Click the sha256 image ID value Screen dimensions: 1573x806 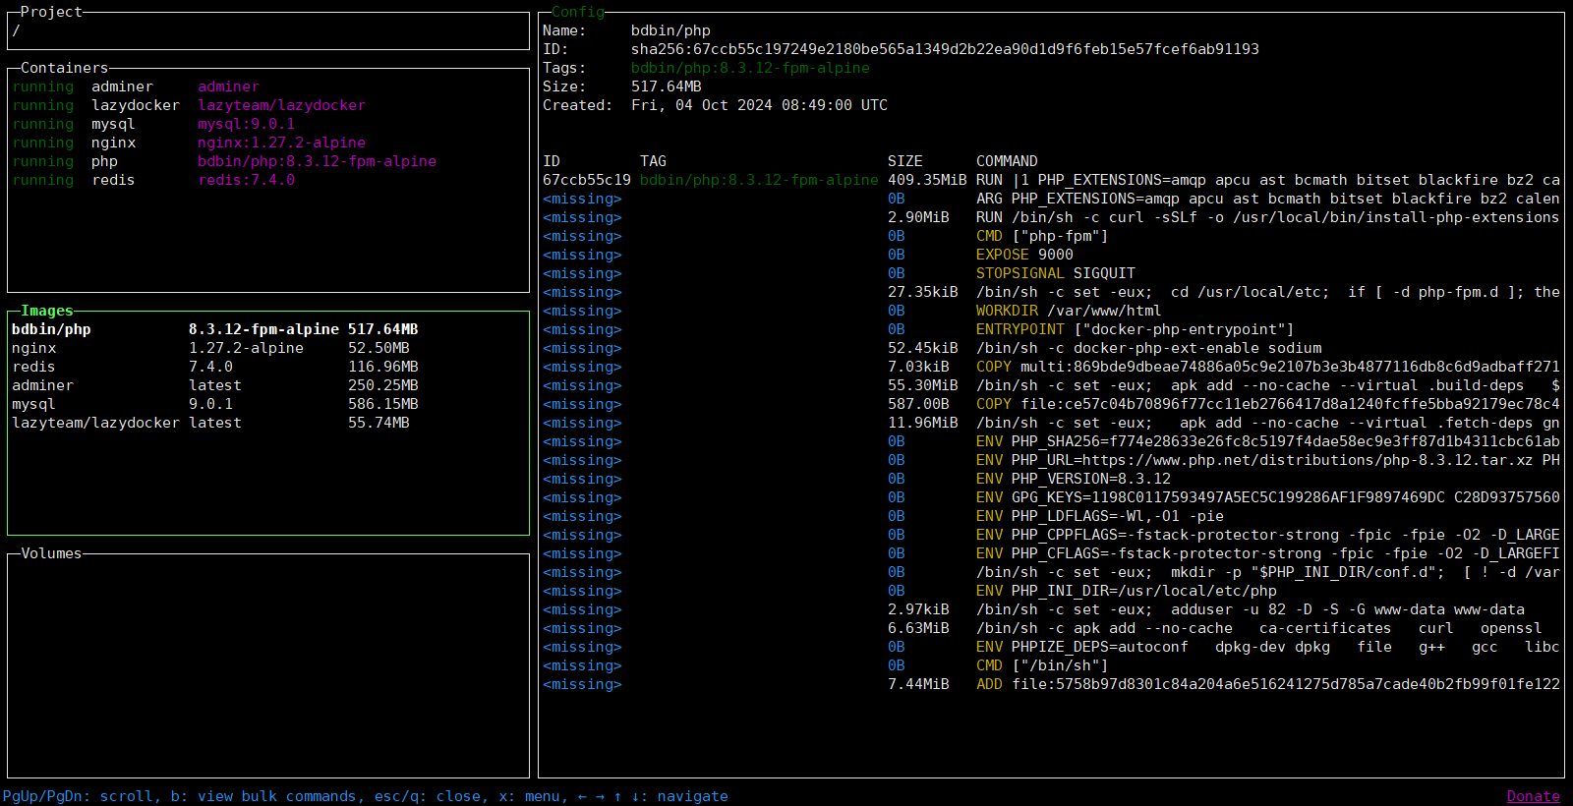coord(945,49)
